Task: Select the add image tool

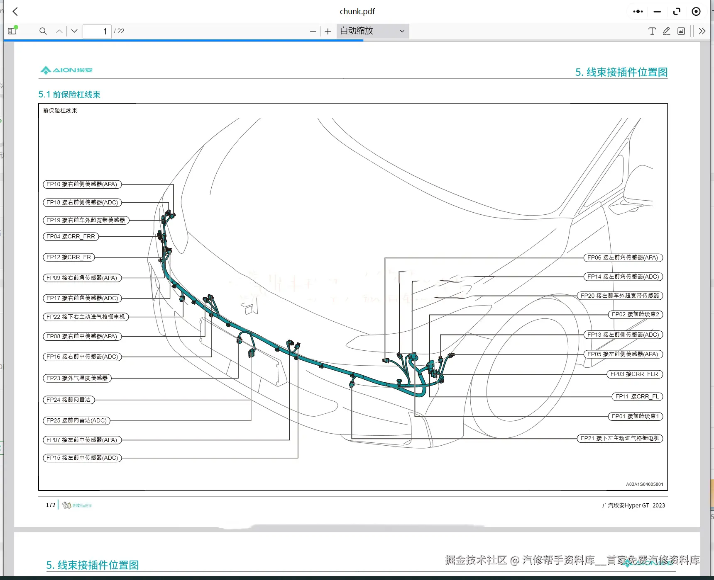Action: coord(681,31)
